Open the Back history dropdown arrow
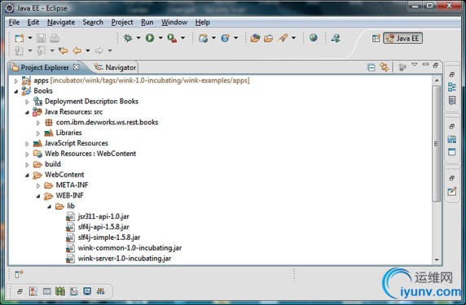Screen dimensions: 466x305 tap(88, 50)
